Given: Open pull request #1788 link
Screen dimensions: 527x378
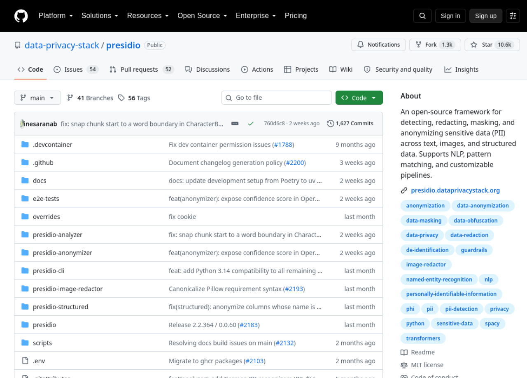Looking at the screenshot, I should tap(283, 145).
